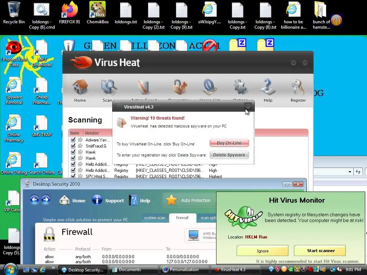Open bunch of hamsters folder icon
The height and width of the screenshot is (275, 367).
coord(321,15)
